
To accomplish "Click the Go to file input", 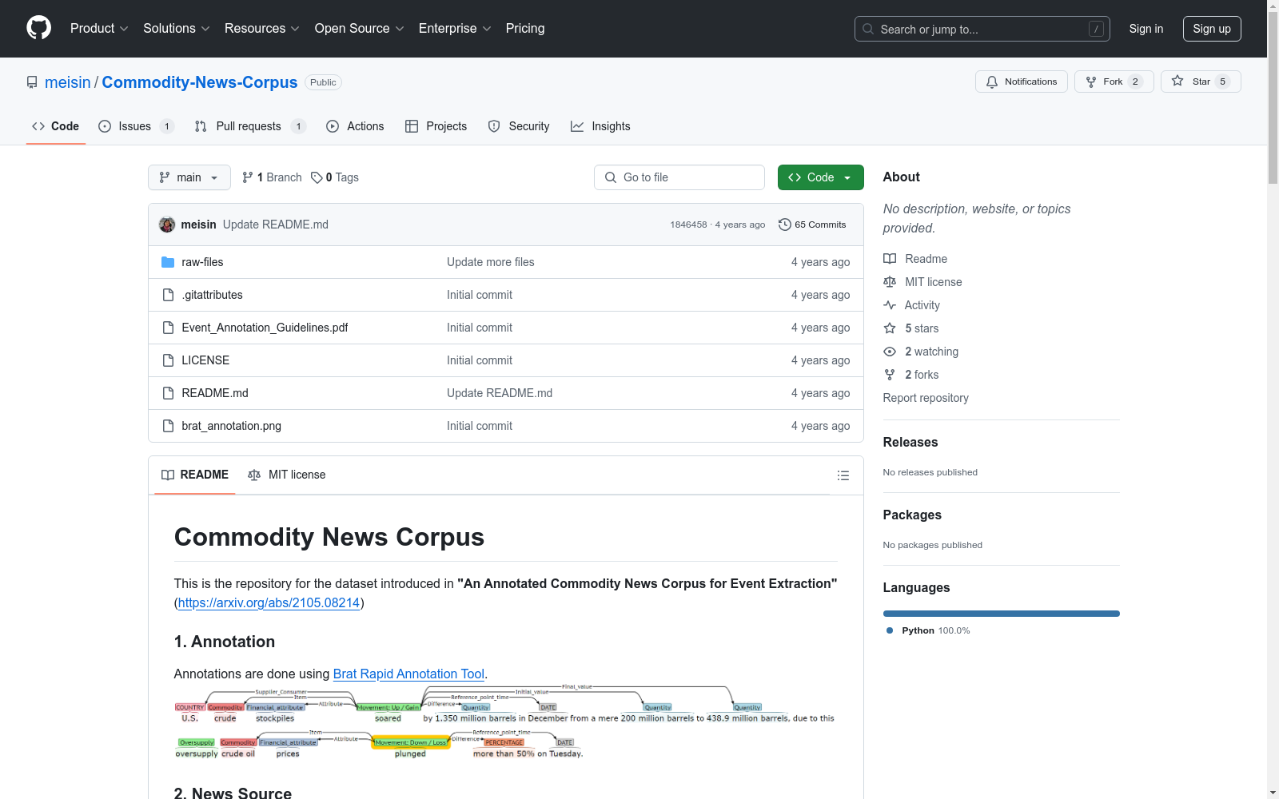I will (x=679, y=177).
